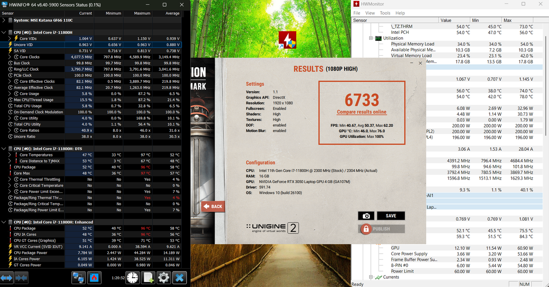The width and height of the screenshot is (549, 287).
Task: Collapse the CPU [#0] DTS section
Action: [x=4, y=149]
